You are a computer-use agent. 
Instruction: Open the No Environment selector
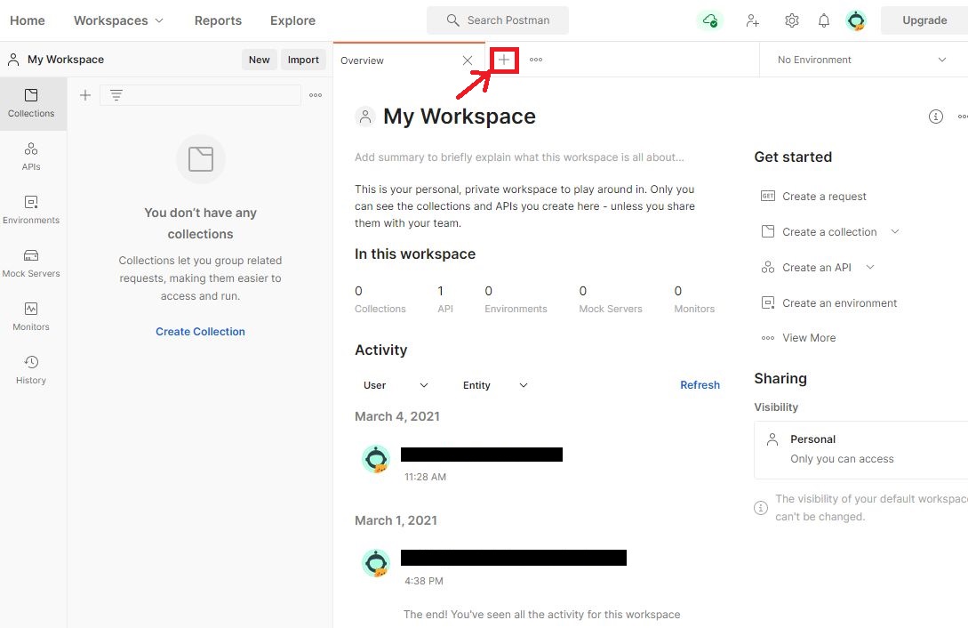tap(861, 60)
